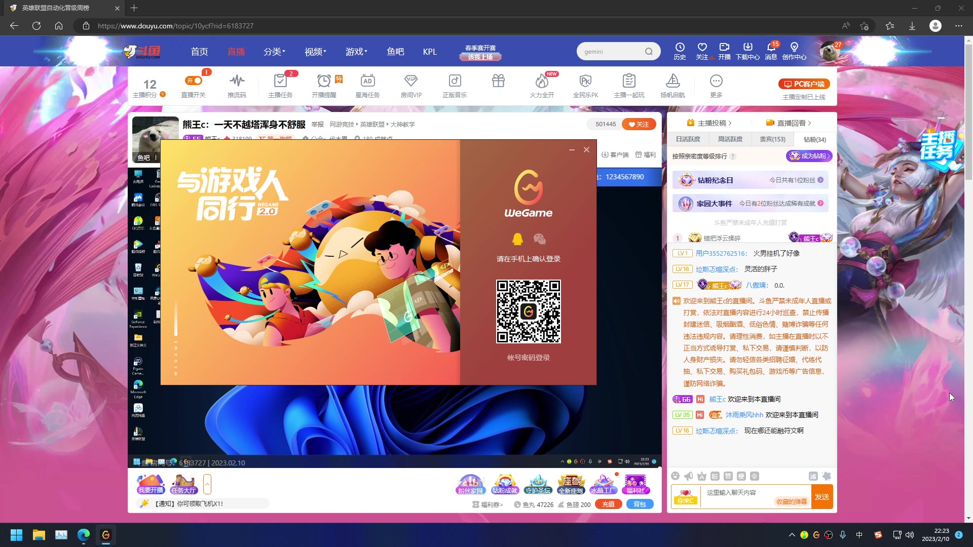Expand the 视频 video dropdown
This screenshot has width=973, height=547.
click(x=315, y=51)
